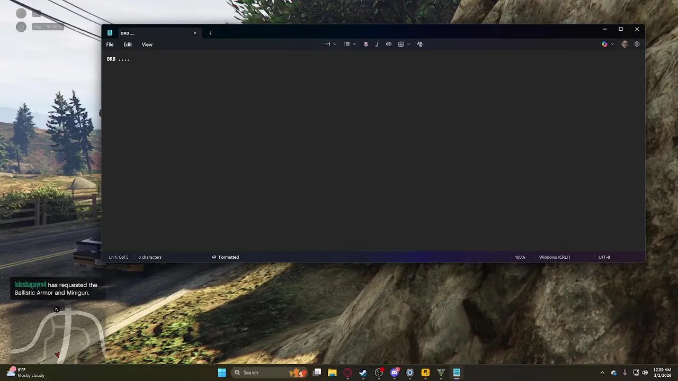Click Notepad icon on taskbar
This screenshot has height=381, width=678.
pos(457,373)
